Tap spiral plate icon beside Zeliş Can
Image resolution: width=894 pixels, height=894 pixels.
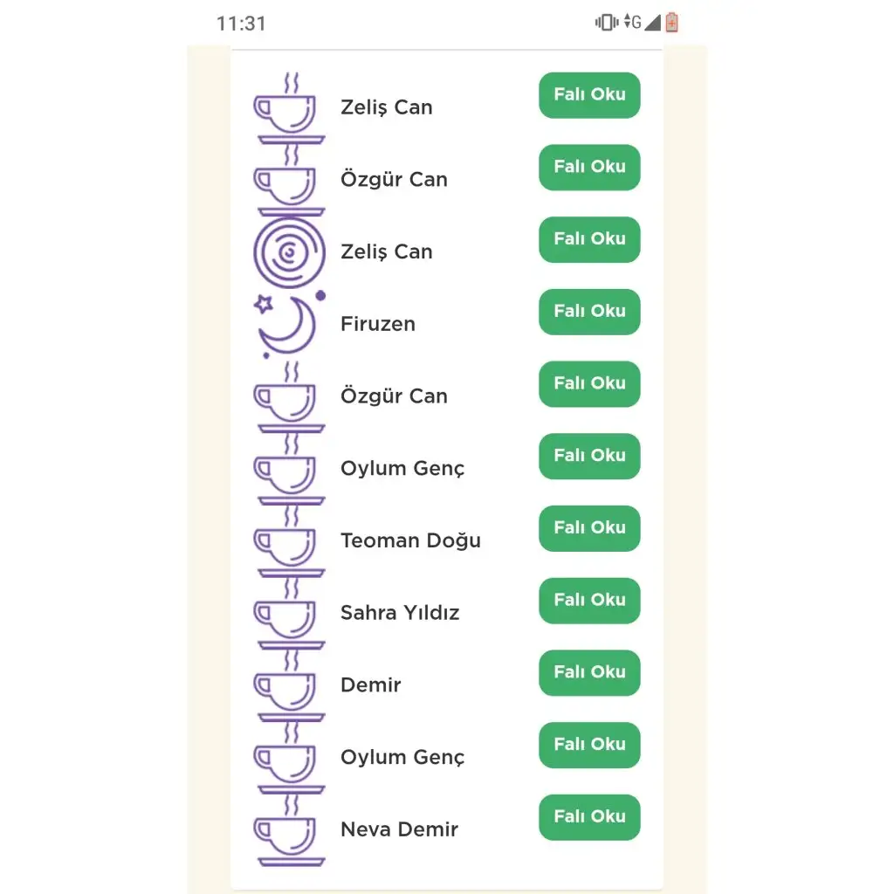[290, 252]
